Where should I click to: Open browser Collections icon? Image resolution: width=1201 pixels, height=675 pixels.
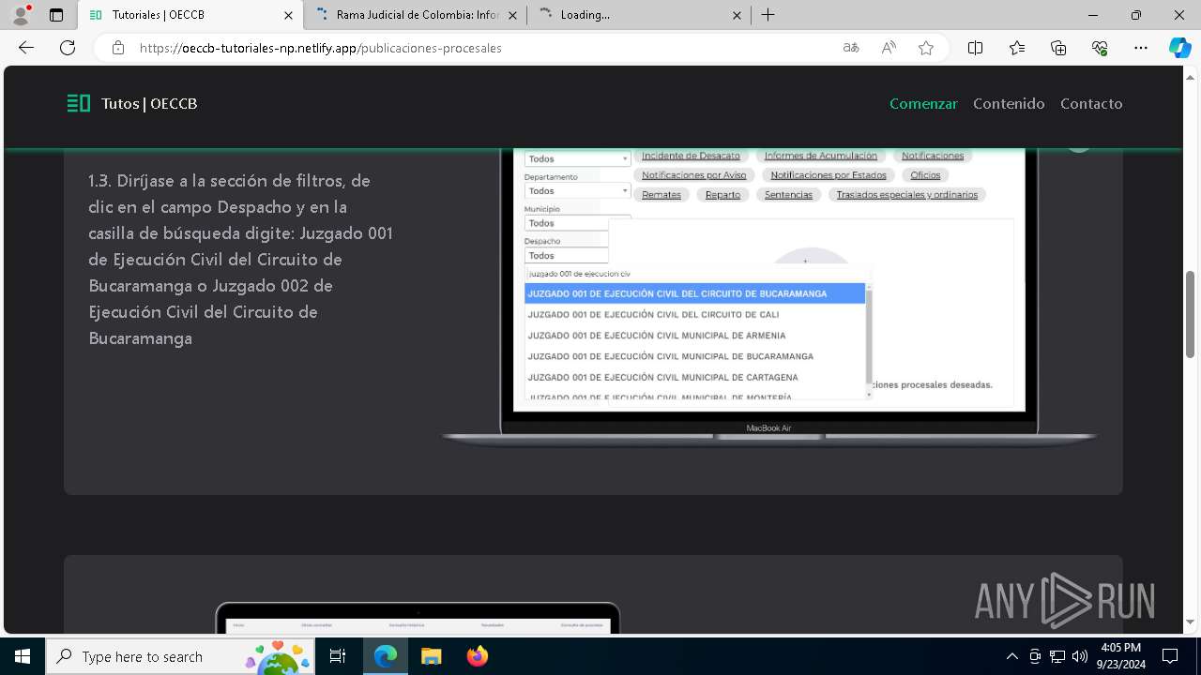point(1058,48)
